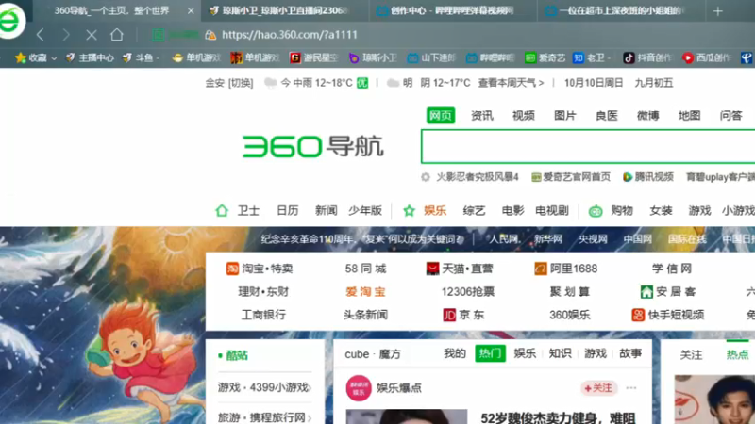Select 热门 tab in cube魔方
Image resolution: width=755 pixels, height=424 pixels.
(x=490, y=353)
